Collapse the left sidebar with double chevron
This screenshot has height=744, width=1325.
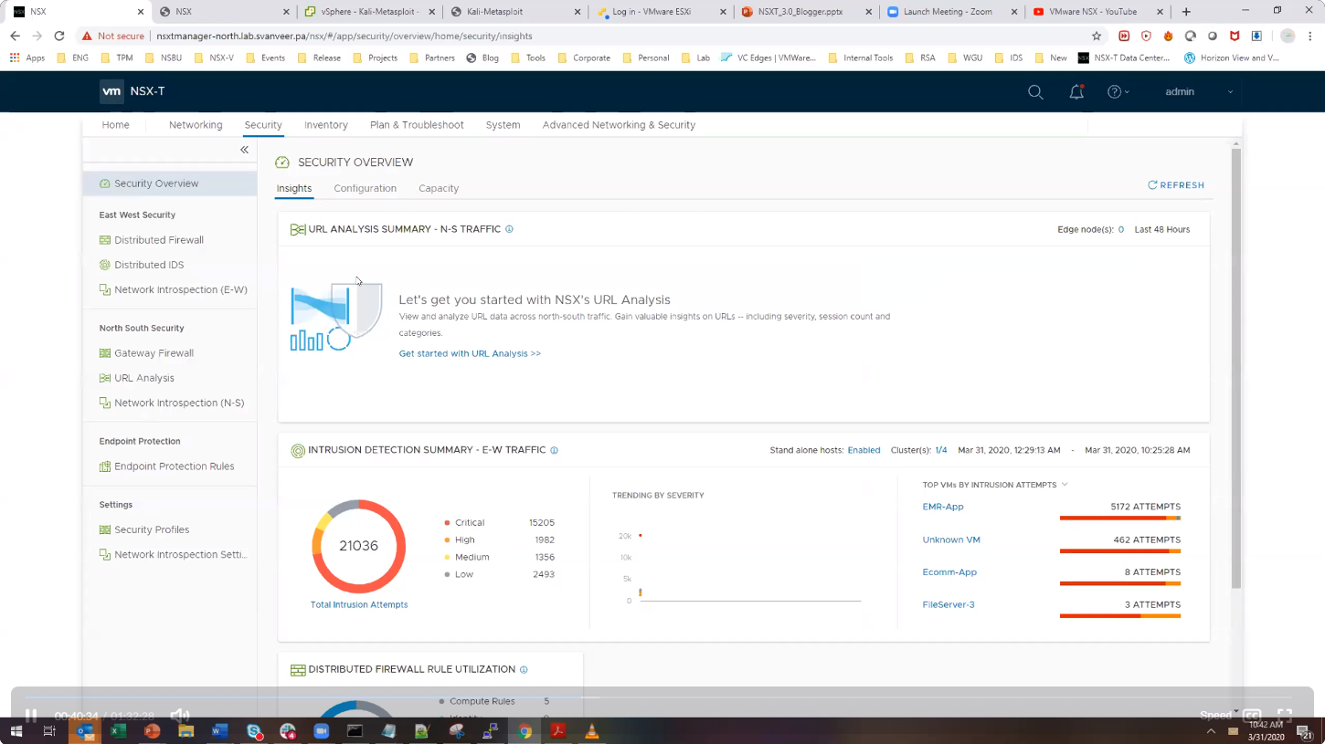pyautogui.click(x=244, y=150)
